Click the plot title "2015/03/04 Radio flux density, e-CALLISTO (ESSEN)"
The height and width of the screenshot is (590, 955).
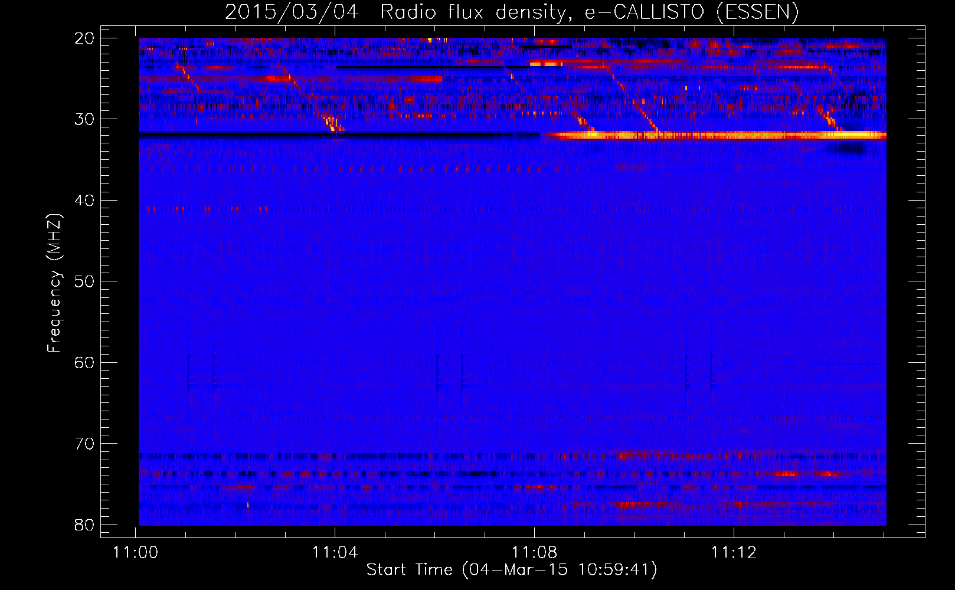tap(512, 12)
